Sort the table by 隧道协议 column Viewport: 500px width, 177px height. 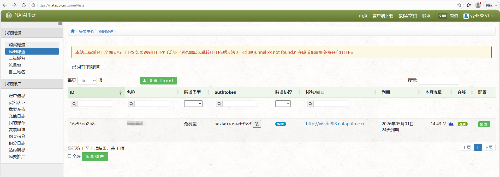(x=300, y=93)
